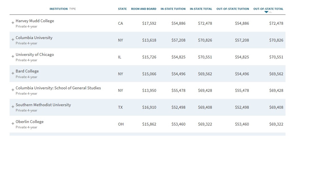Expand the Bard College row
The width and height of the screenshot is (325, 182).
(x=13, y=73)
